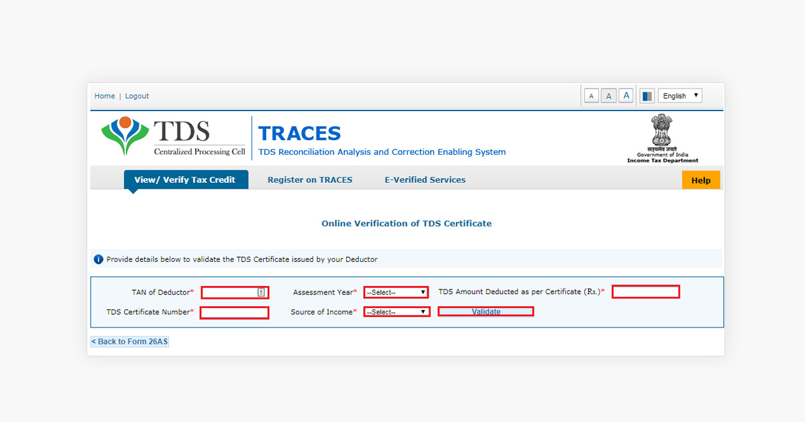
Task: Focus the TAN of Deductor input field
Action: pyautogui.click(x=235, y=292)
